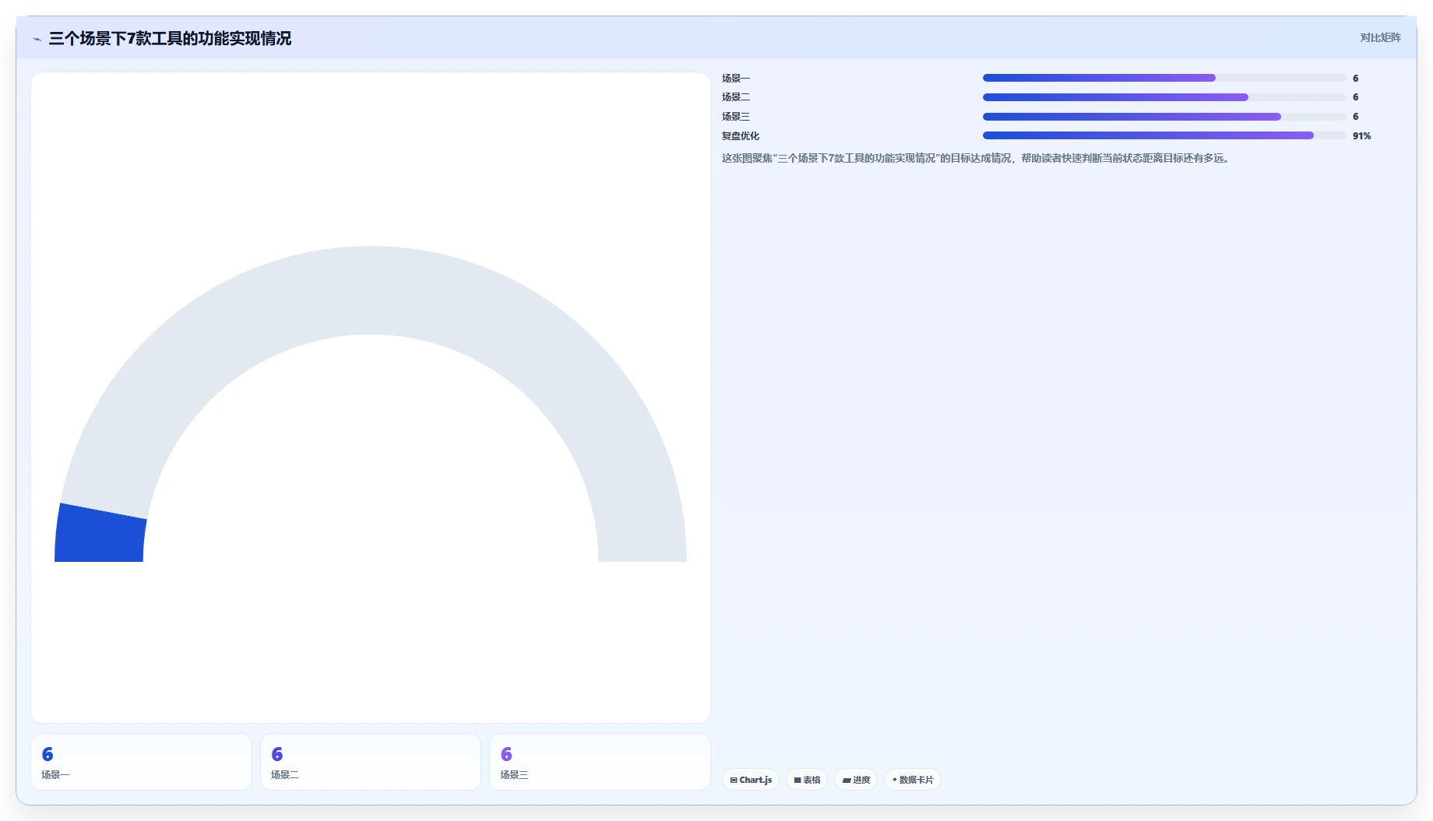Image resolution: width=1433 pixels, height=821 pixels.
Task: Click the 场景二 label beside its progress bar
Action: [x=736, y=97]
